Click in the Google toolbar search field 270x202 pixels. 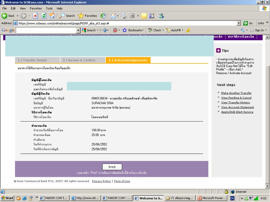click(46, 31)
